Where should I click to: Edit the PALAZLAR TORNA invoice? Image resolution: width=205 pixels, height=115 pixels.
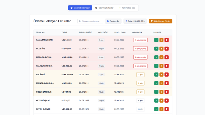(162, 66)
